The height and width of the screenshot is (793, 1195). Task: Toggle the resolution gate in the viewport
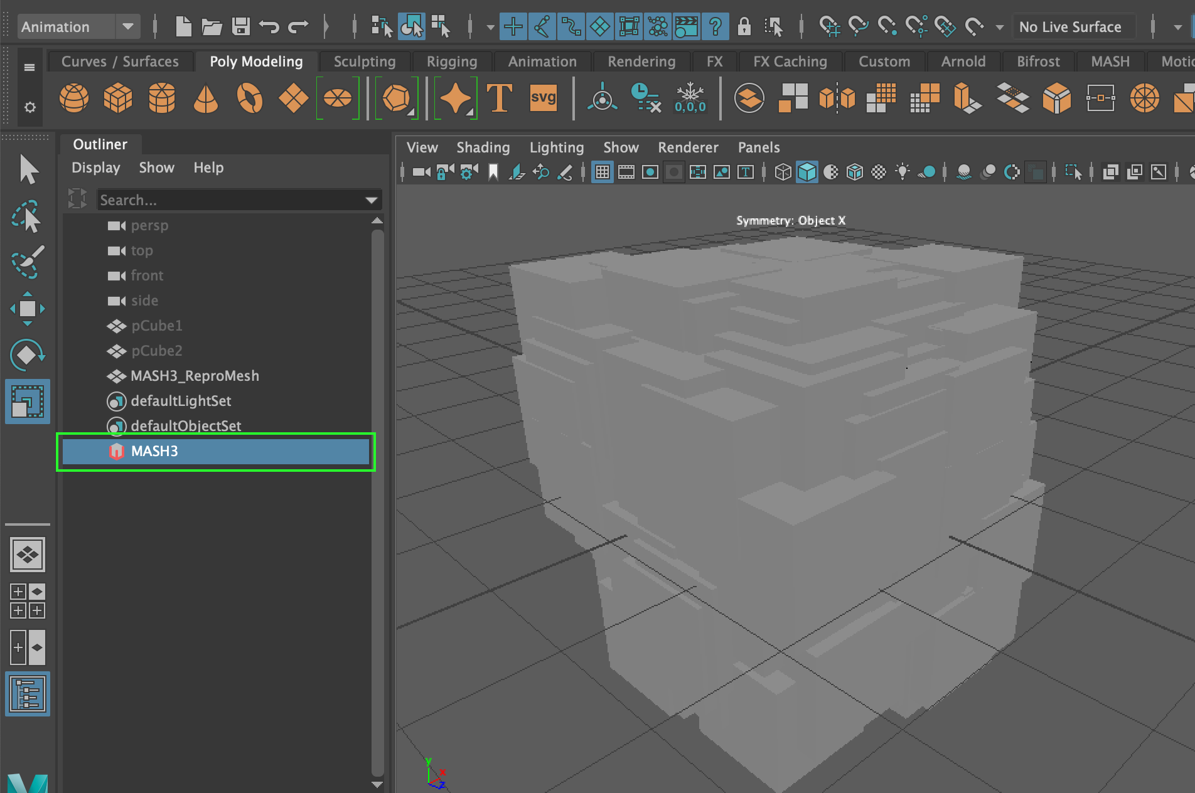pyautogui.click(x=650, y=171)
